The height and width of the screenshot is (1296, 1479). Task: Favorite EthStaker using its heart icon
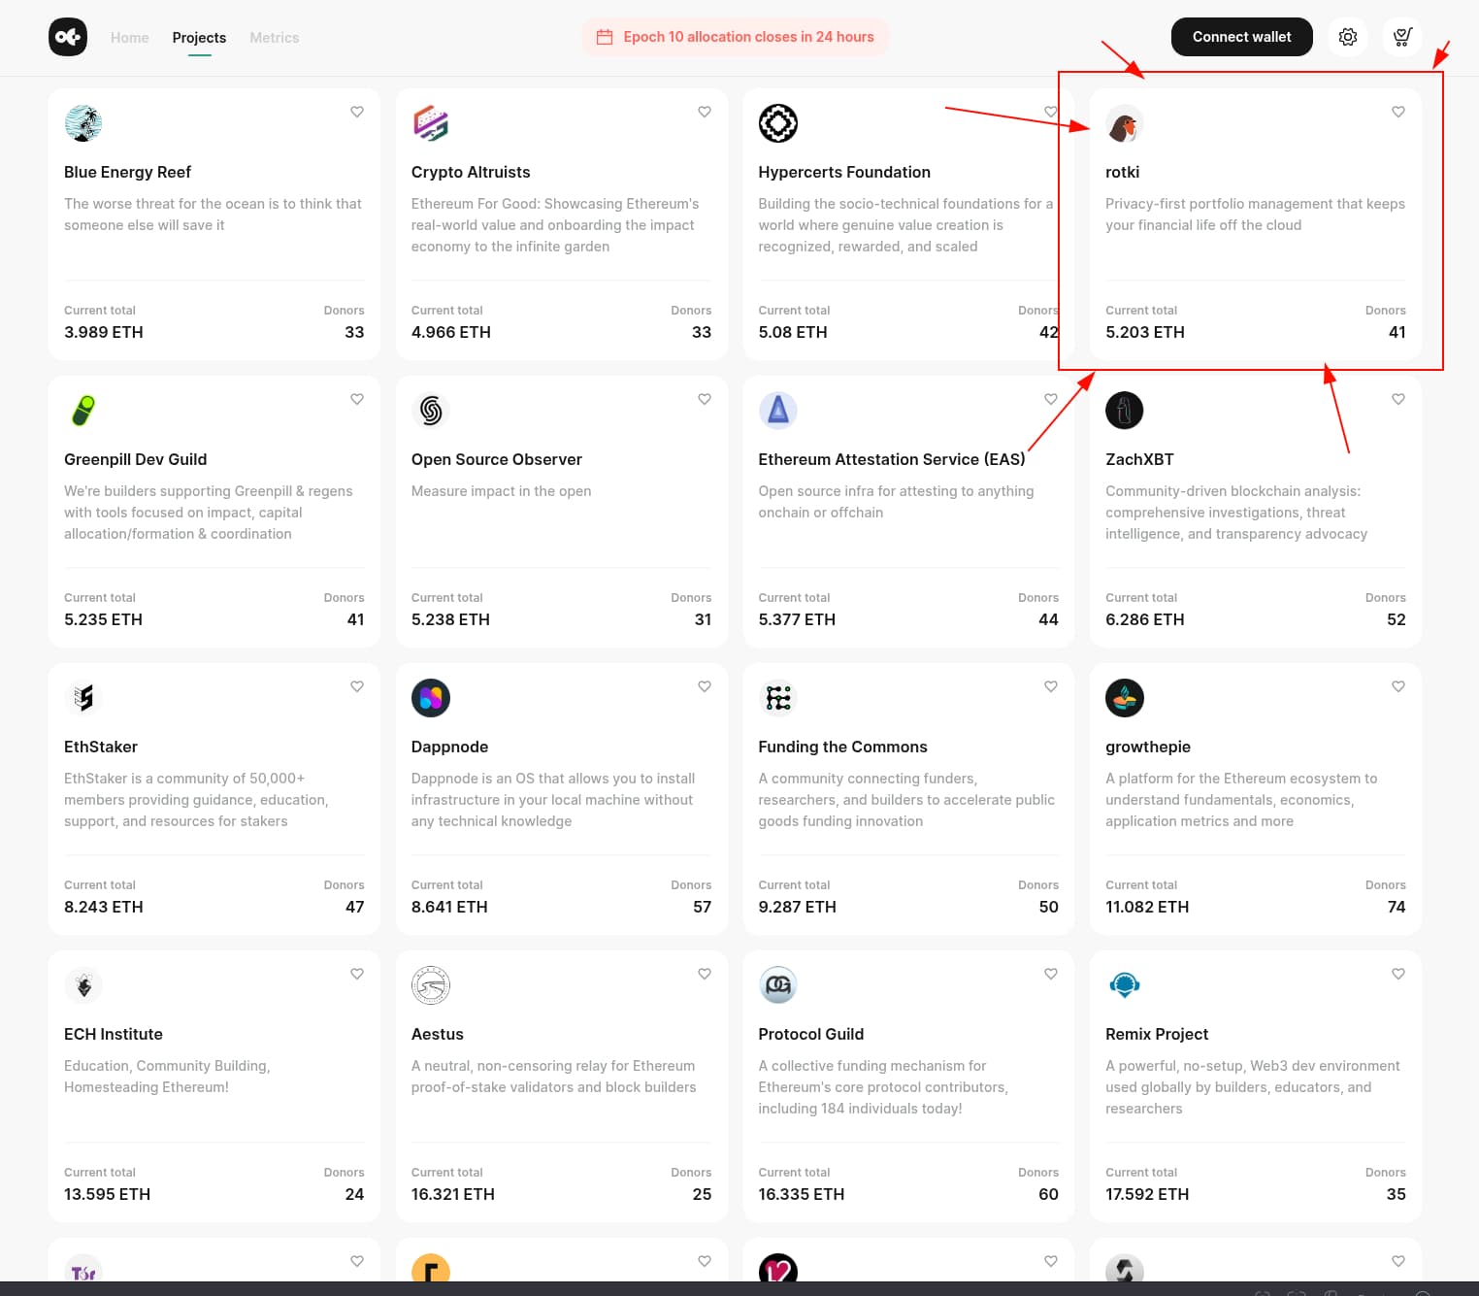357,686
